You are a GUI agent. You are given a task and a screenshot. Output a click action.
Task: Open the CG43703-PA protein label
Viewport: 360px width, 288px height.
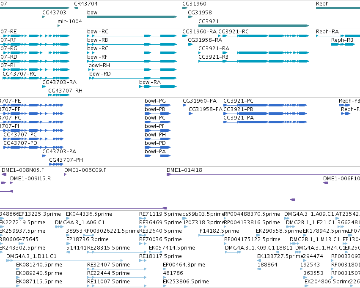(59, 152)
